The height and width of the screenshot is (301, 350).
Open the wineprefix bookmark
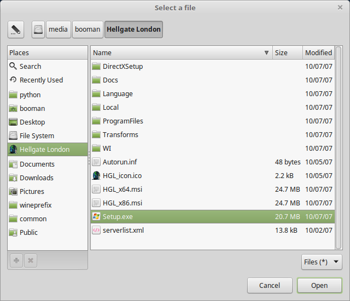pos(48,205)
